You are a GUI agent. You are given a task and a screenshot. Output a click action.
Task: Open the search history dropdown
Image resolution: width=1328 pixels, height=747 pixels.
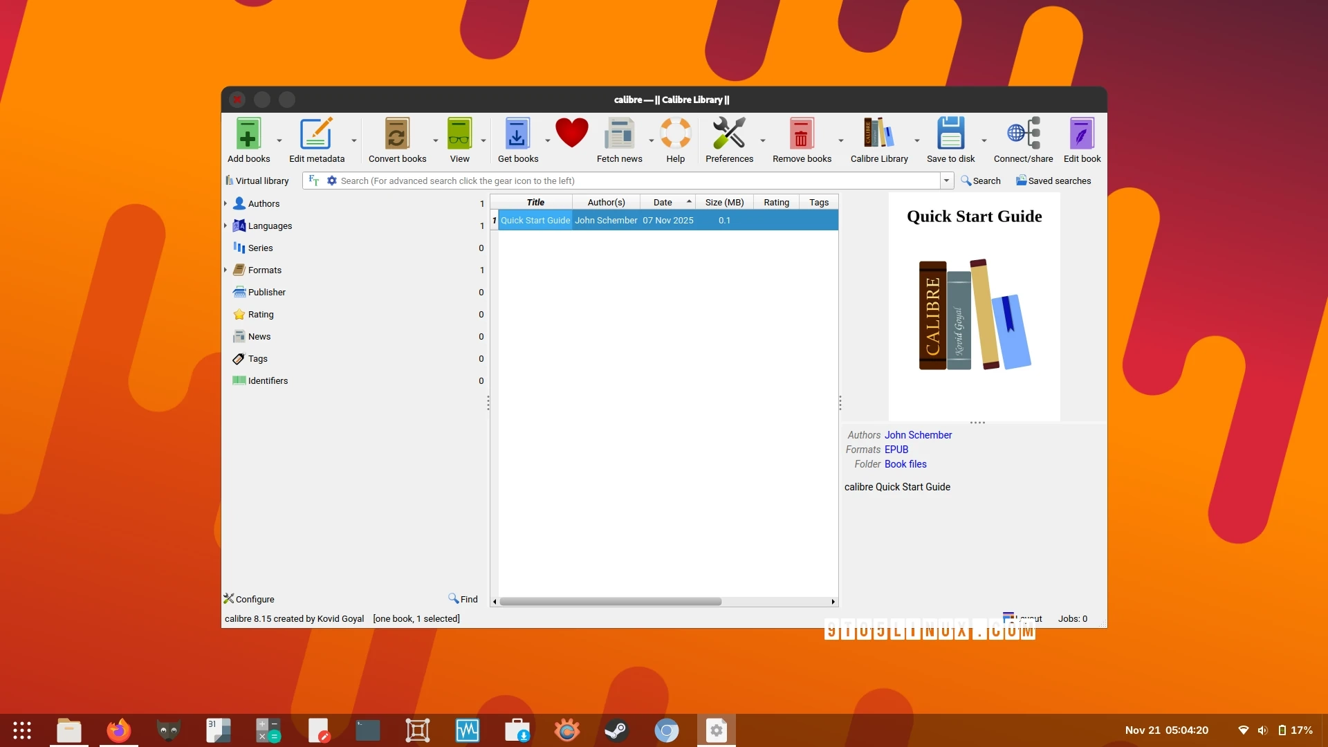pos(946,181)
